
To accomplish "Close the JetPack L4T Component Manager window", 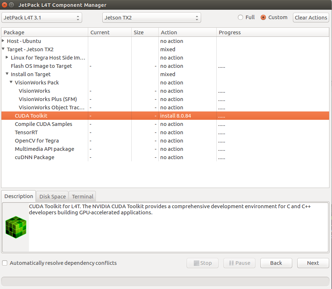I will (x=4, y=5).
